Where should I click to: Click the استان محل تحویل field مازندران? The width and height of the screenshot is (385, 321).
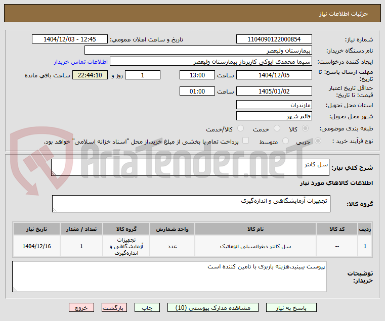(x=274, y=105)
